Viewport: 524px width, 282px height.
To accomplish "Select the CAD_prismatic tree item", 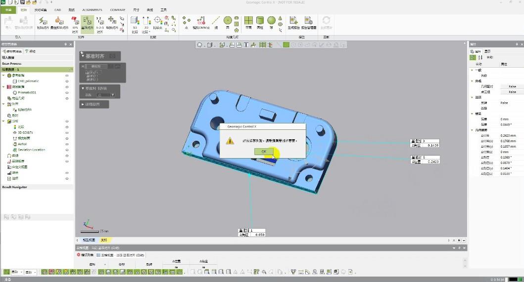I will [28, 81].
